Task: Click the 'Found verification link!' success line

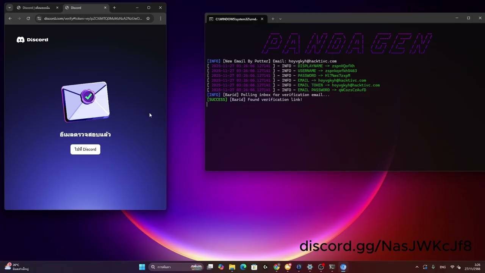Action: pos(255,100)
